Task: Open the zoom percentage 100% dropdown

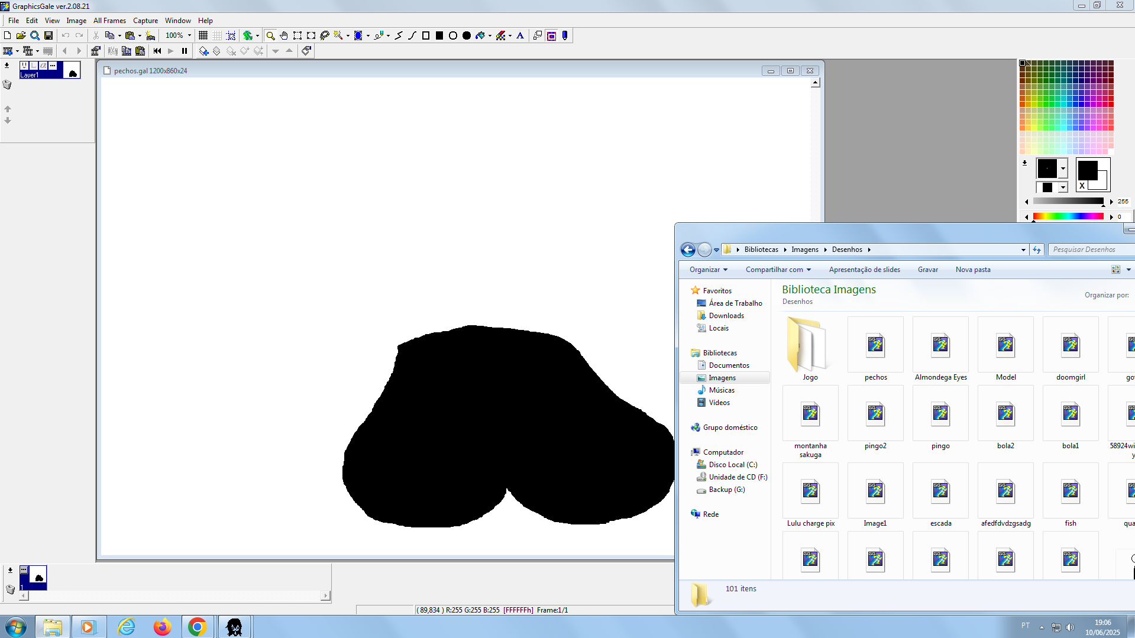Action: (189, 35)
